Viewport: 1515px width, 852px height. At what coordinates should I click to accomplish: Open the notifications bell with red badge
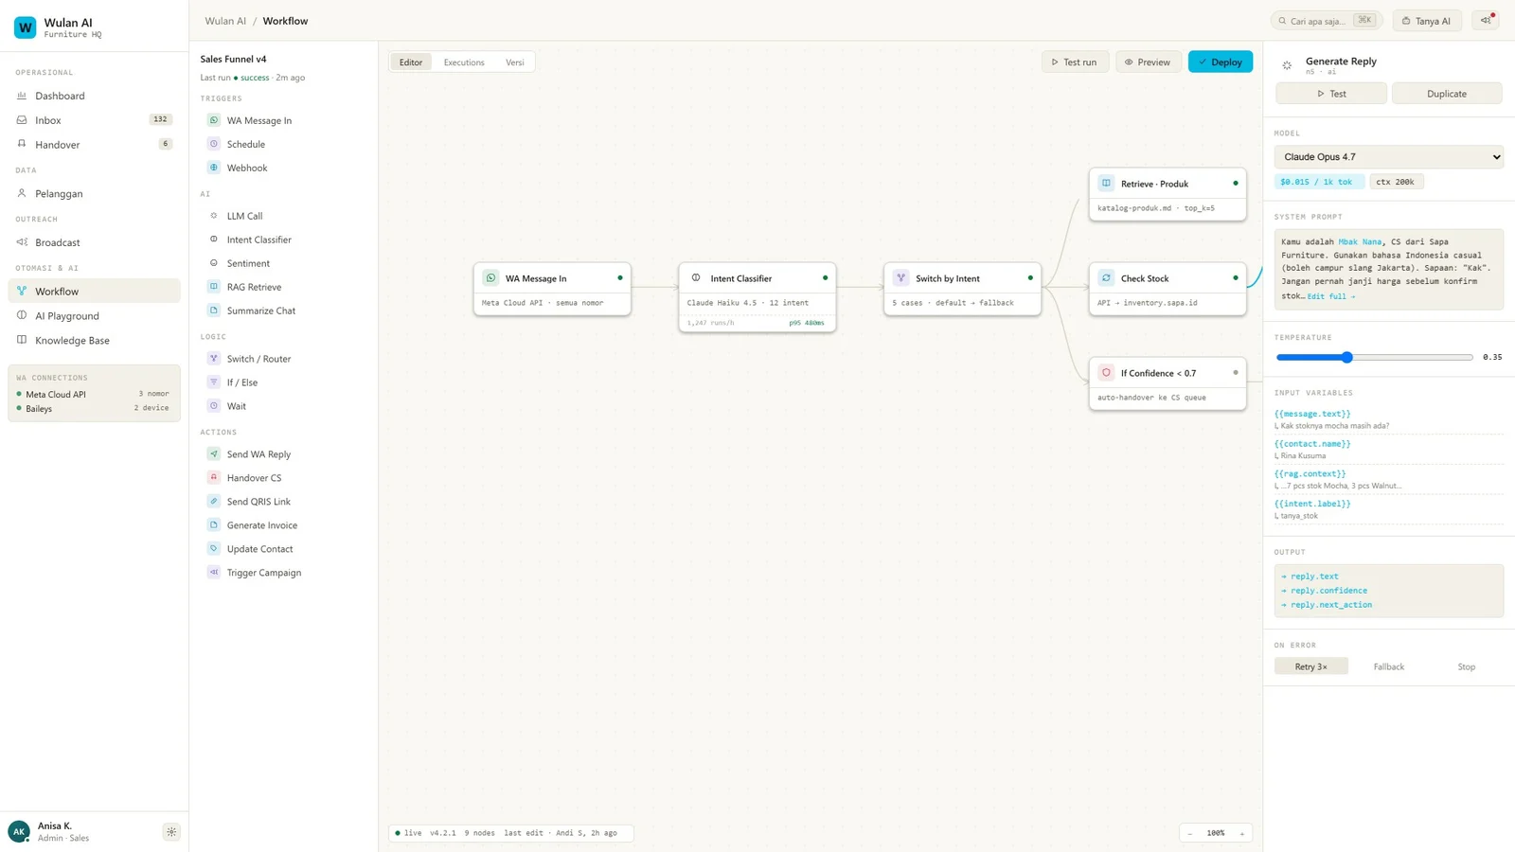[x=1485, y=20]
